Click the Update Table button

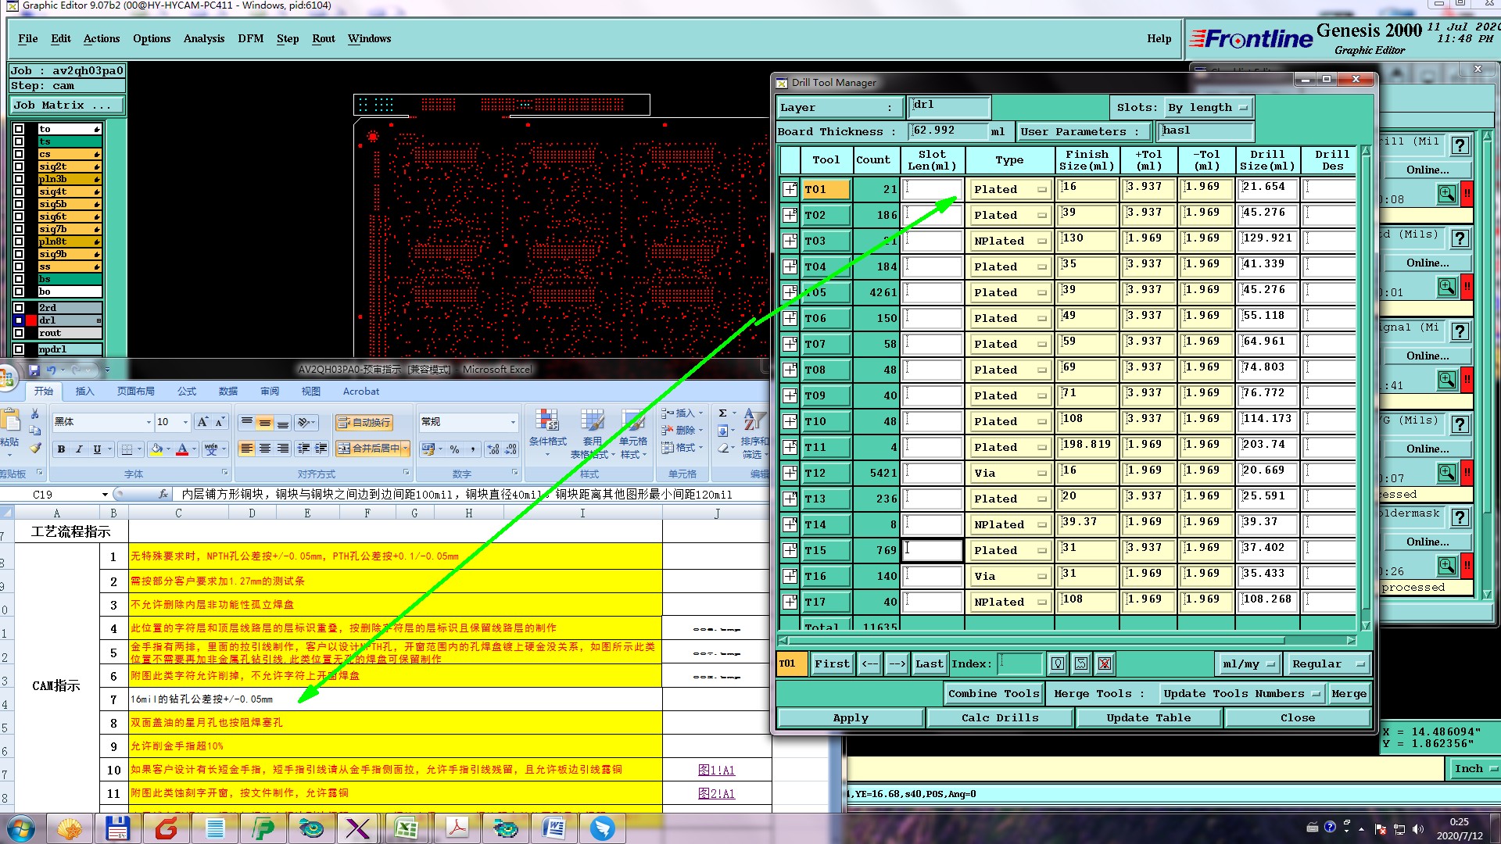click(x=1148, y=717)
